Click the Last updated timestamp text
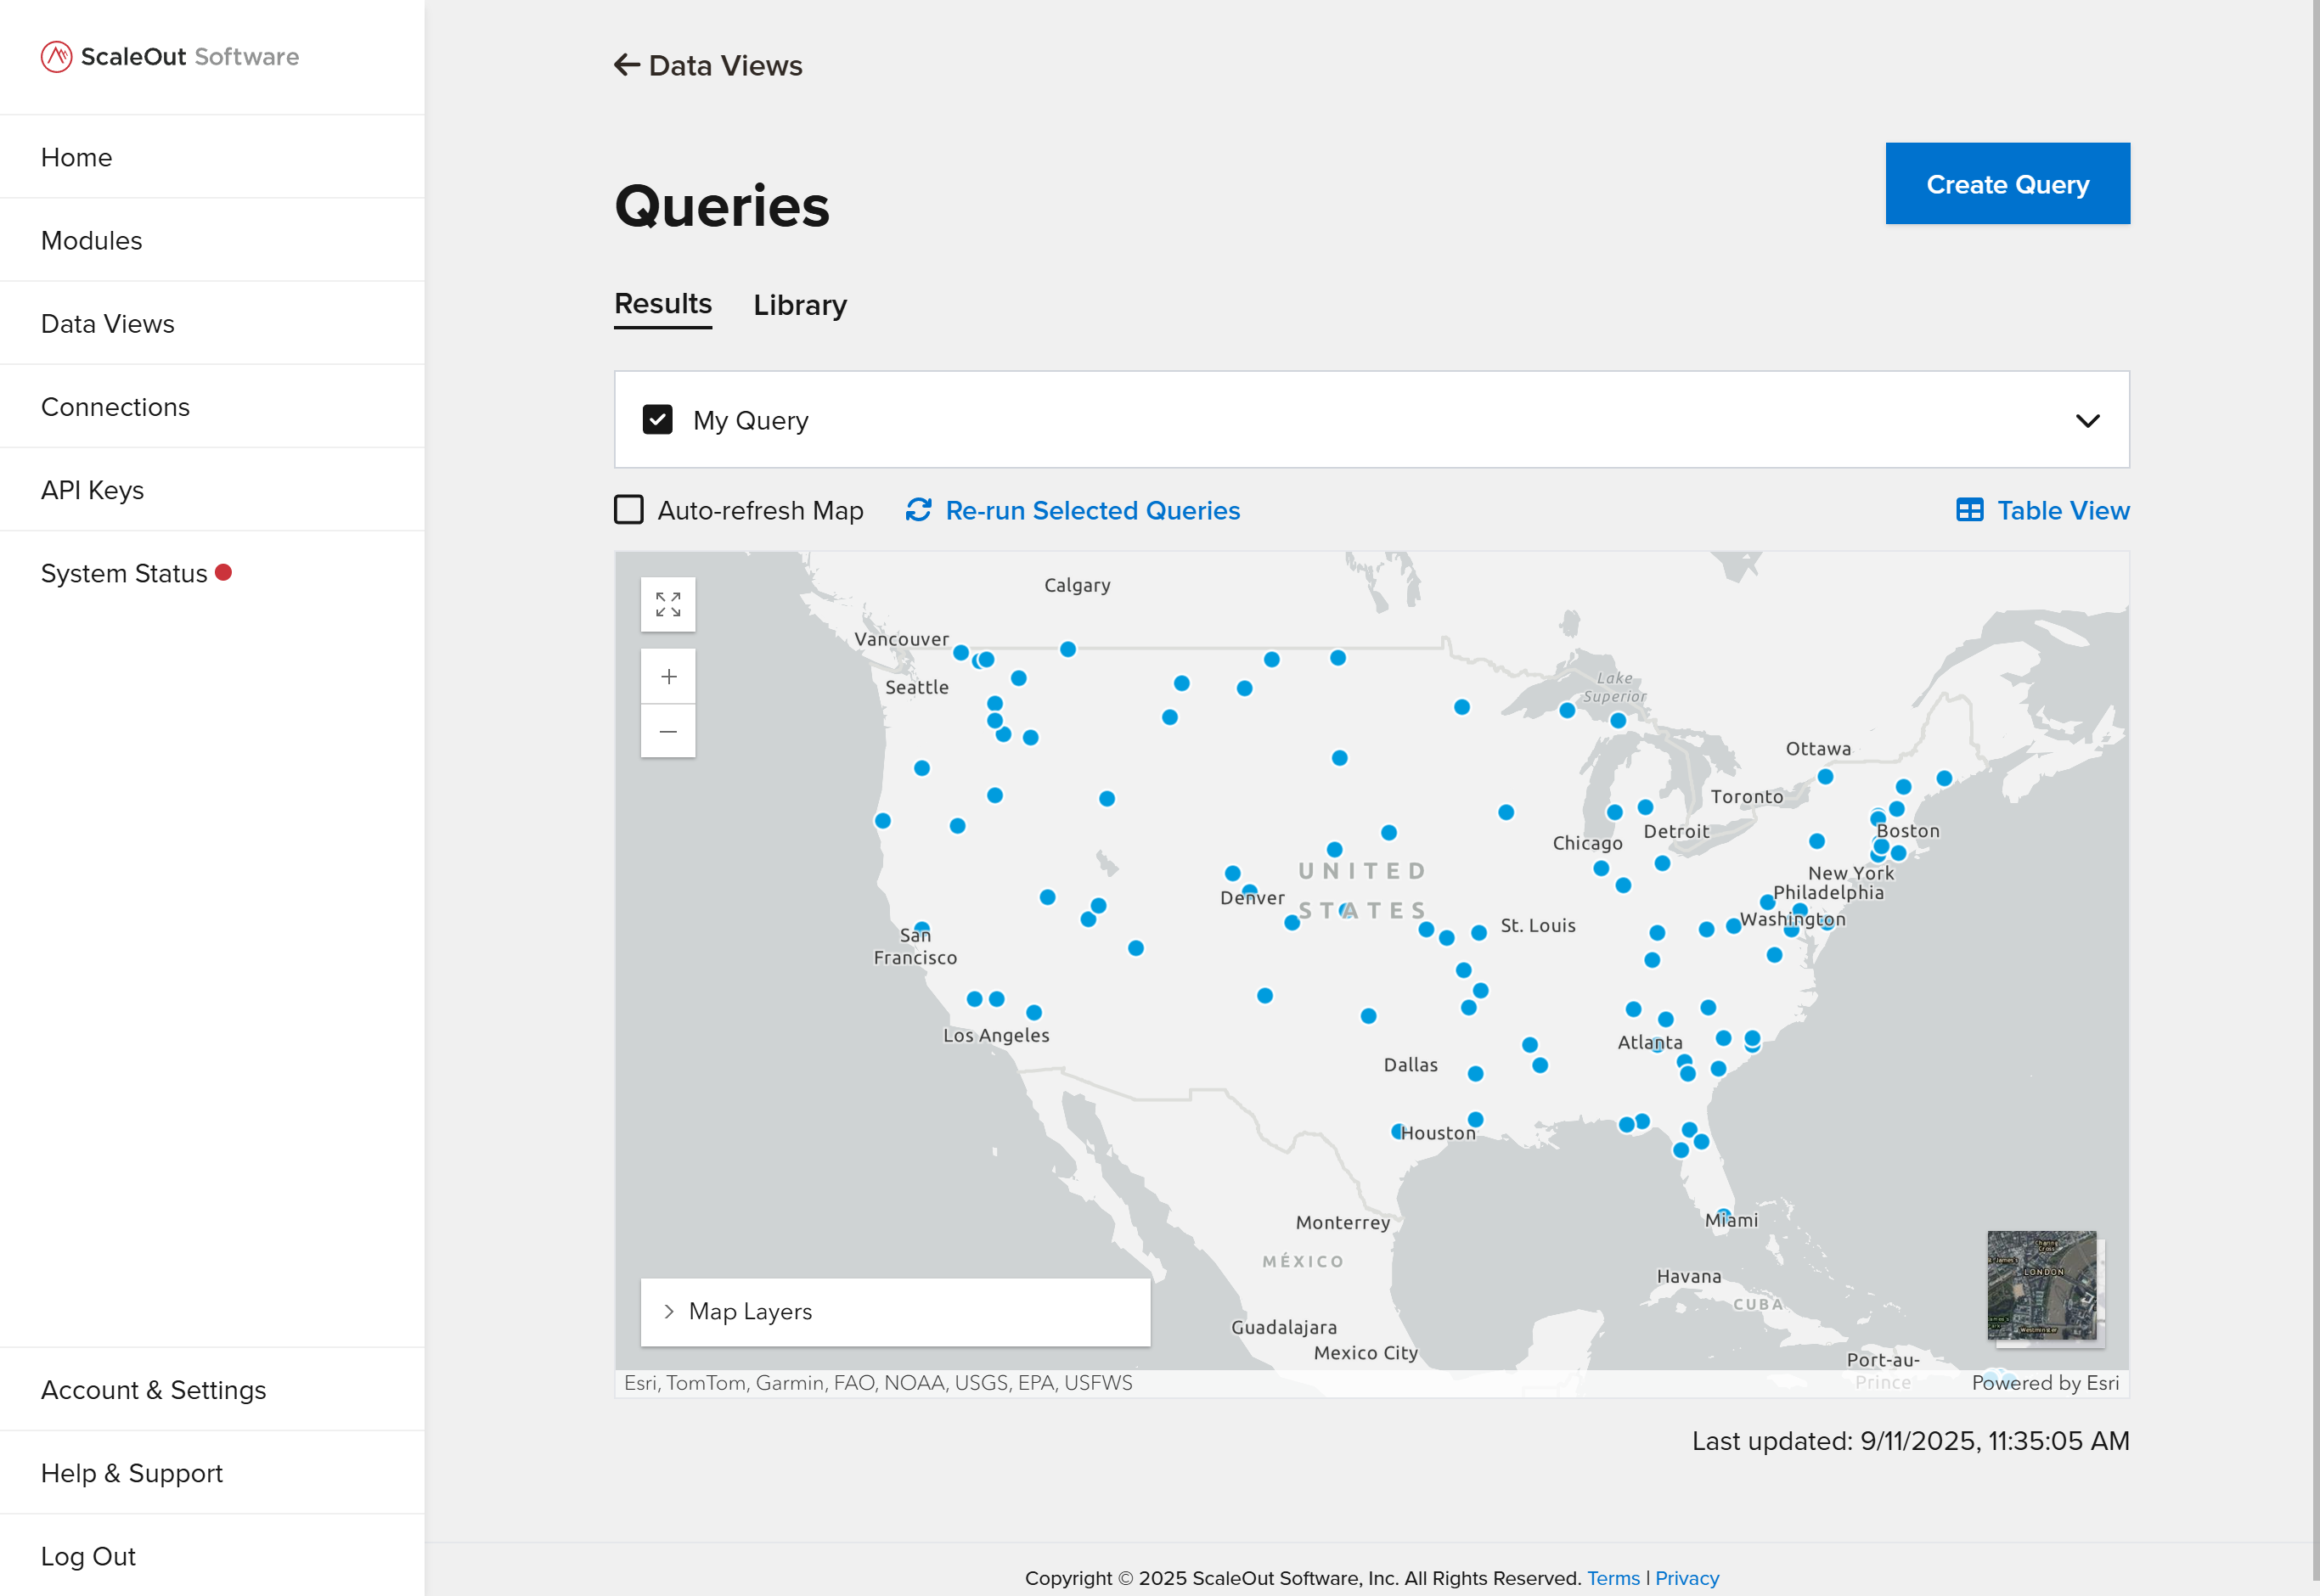Viewport: 2320px width, 1596px height. [x=1911, y=1440]
